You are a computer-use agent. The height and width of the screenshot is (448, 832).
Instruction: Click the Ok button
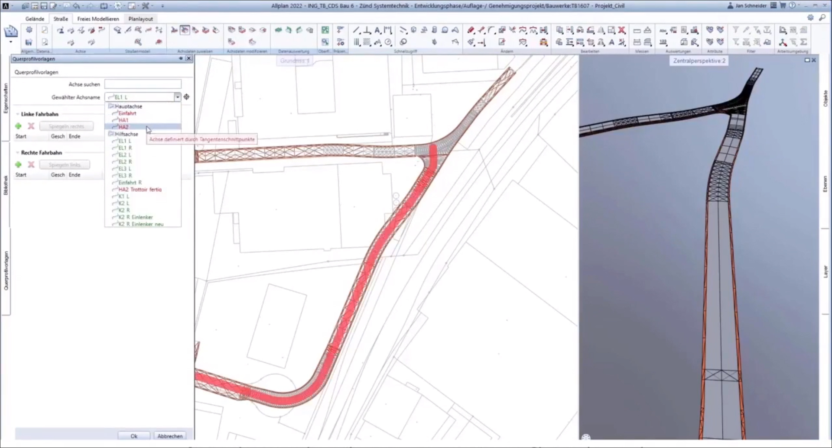pos(134,436)
